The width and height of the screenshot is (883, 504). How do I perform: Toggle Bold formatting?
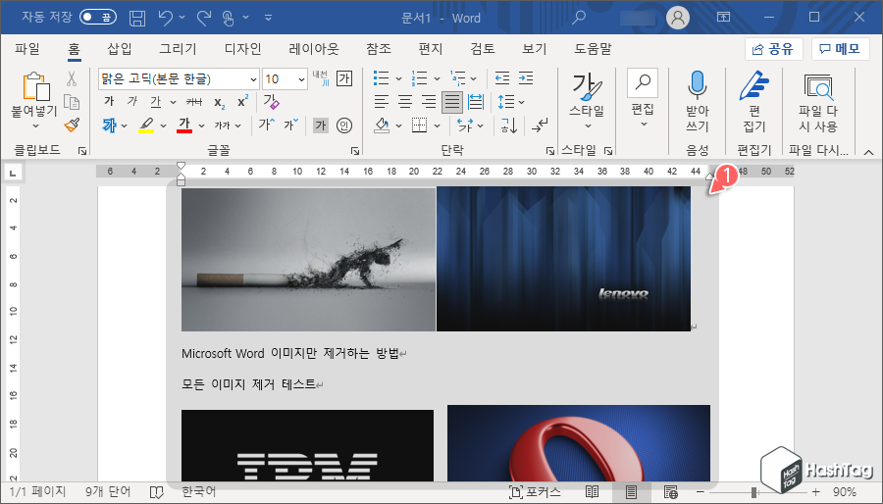[x=109, y=102]
